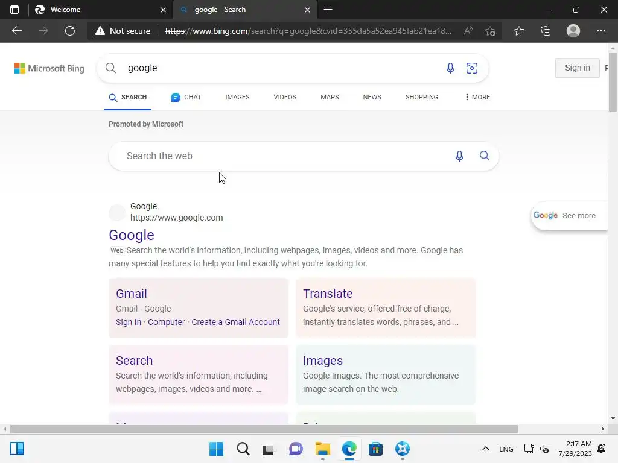Close the Welcome tab

pos(163,10)
